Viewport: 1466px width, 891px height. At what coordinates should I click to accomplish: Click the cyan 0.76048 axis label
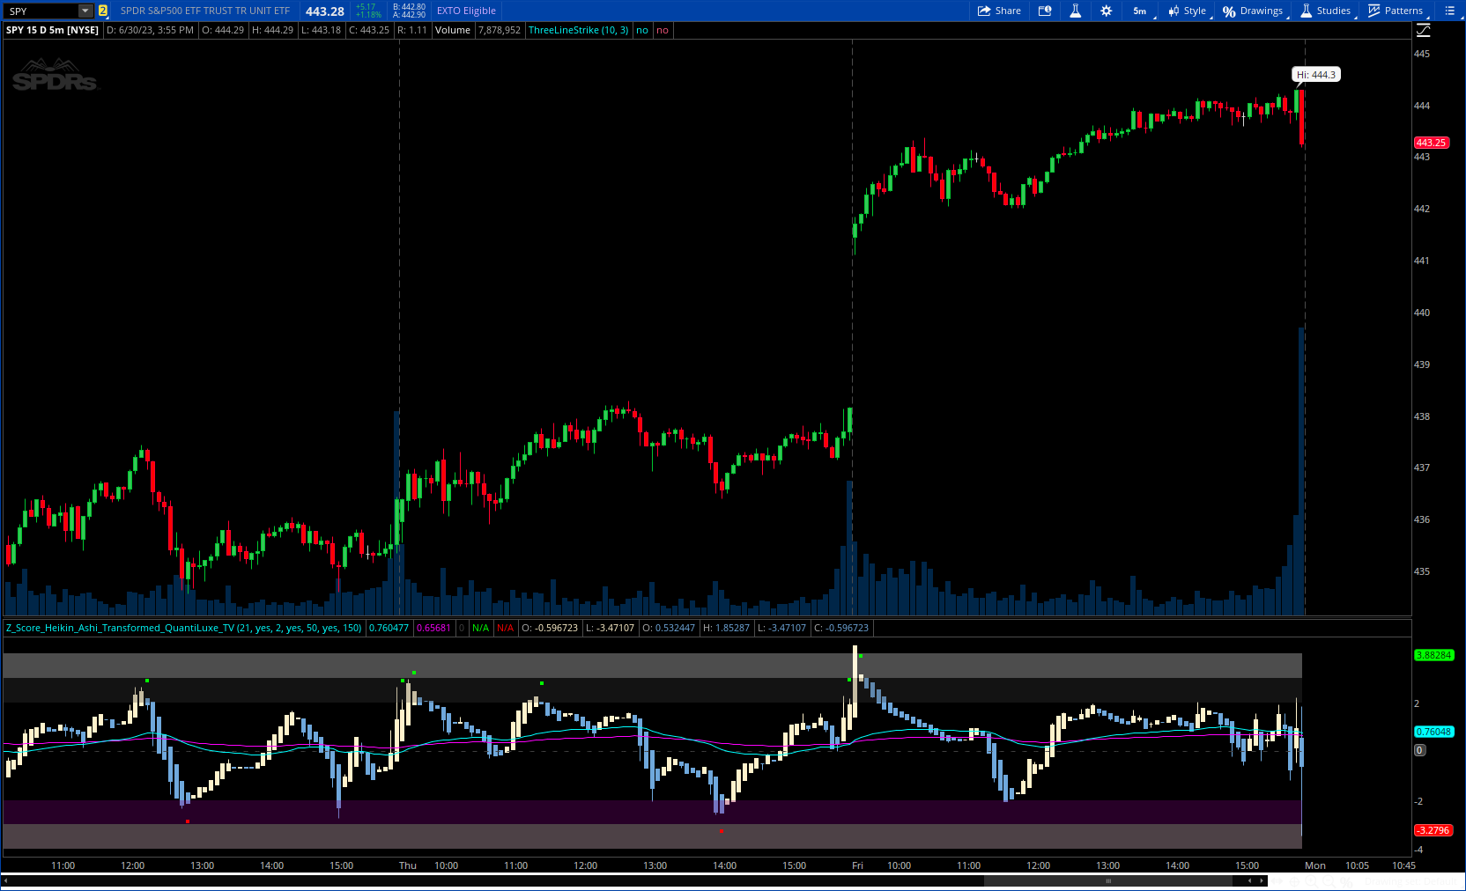(x=1433, y=732)
